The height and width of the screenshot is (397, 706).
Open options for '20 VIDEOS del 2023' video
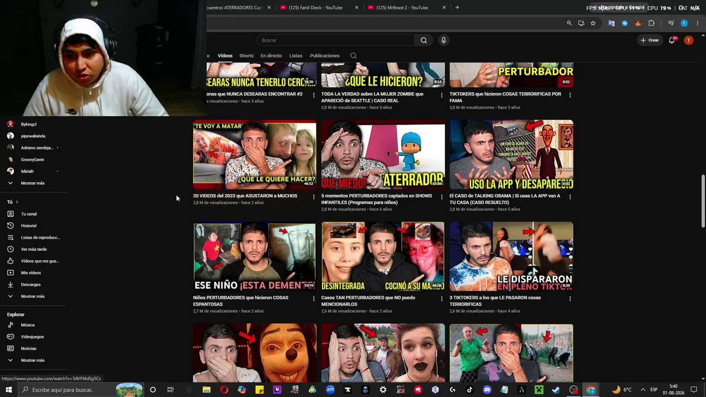click(314, 197)
